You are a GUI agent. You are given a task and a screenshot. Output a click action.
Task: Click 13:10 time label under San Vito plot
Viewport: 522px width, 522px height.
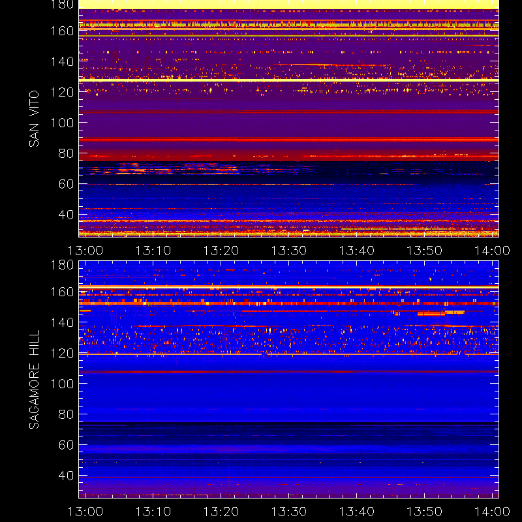pyautogui.click(x=153, y=251)
